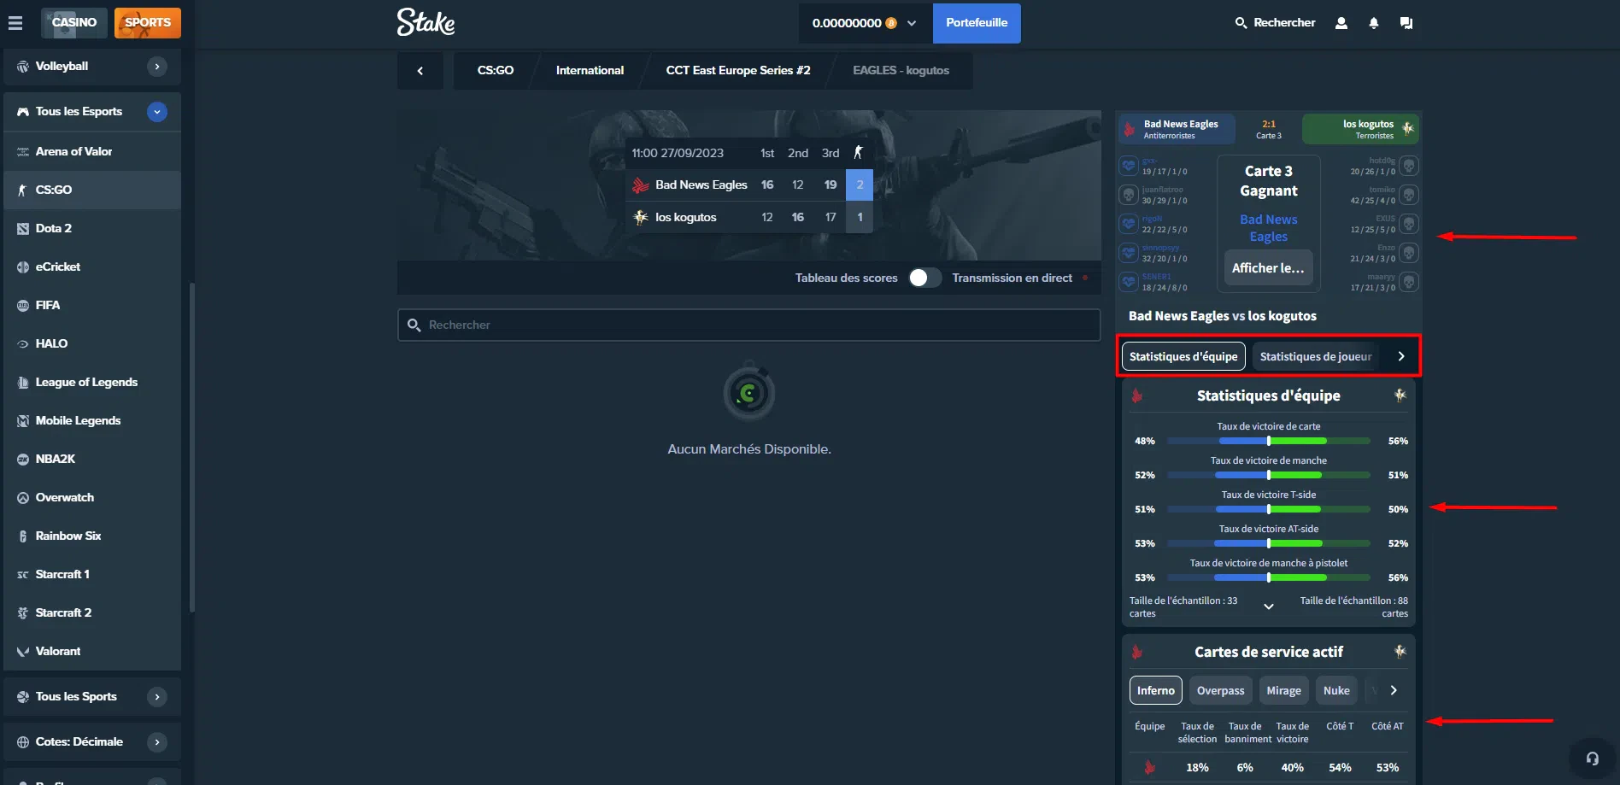Click the Cotes: Décimale label

click(x=79, y=742)
